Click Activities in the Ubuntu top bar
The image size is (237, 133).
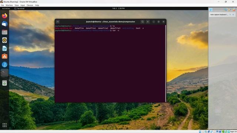tap(6, 8)
